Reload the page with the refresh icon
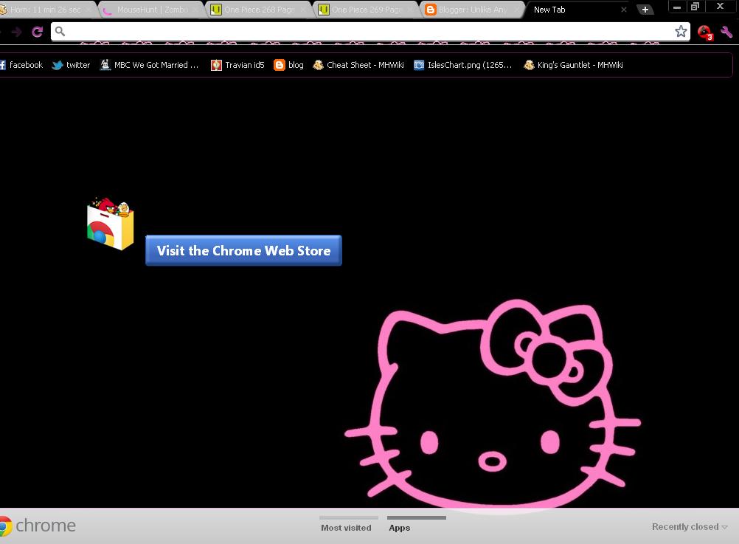 [x=37, y=32]
